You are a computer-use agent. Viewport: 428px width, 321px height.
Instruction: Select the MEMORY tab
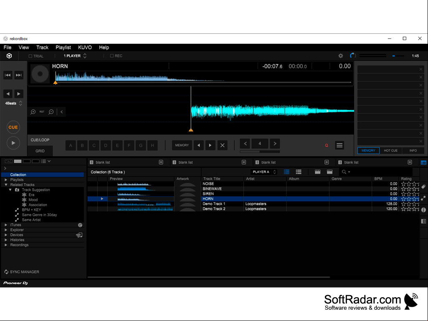368,151
